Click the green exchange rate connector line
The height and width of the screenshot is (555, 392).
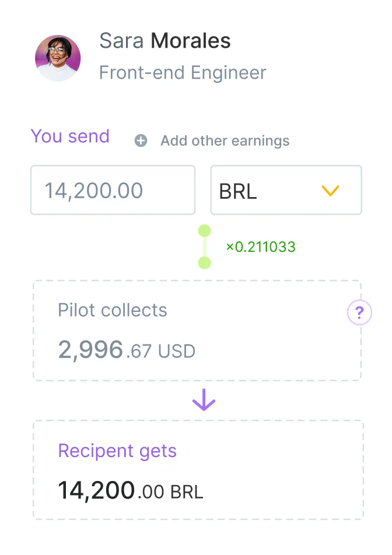click(x=204, y=247)
